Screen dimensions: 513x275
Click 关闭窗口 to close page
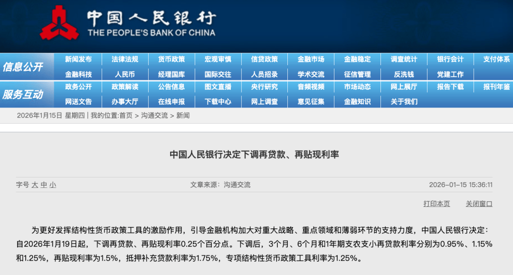(x=478, y=203)
